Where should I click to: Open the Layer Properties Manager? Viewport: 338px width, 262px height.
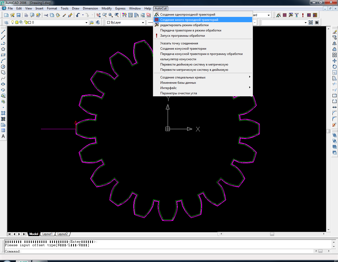(6, 22)
